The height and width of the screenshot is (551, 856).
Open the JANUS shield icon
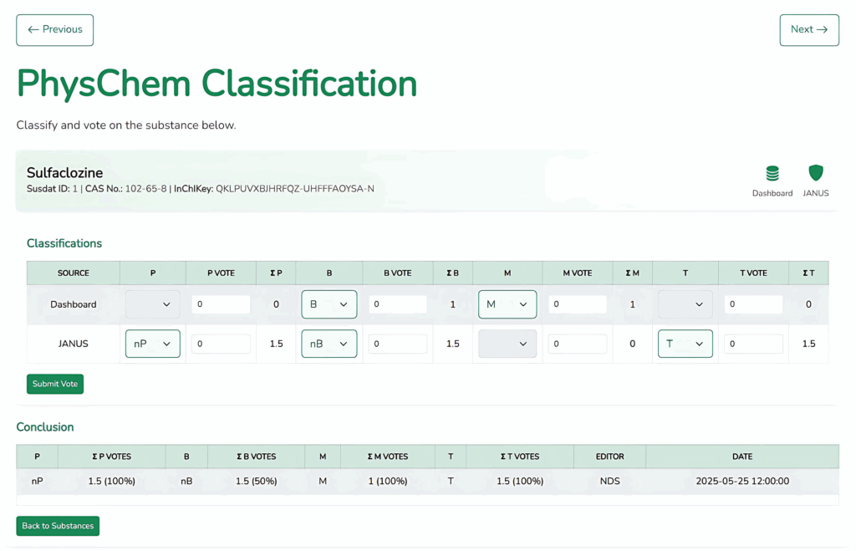pyautogui.click(x=816, y=172)
